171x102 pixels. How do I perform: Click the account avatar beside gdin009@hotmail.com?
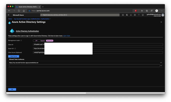coord(163,15)
